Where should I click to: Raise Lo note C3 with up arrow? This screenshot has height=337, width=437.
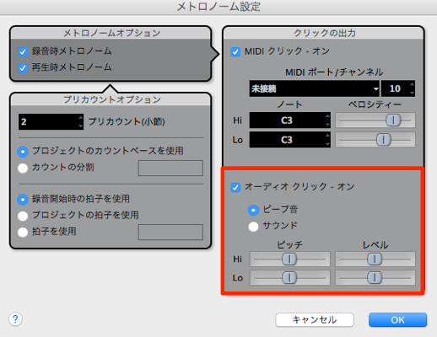point(327,136)
